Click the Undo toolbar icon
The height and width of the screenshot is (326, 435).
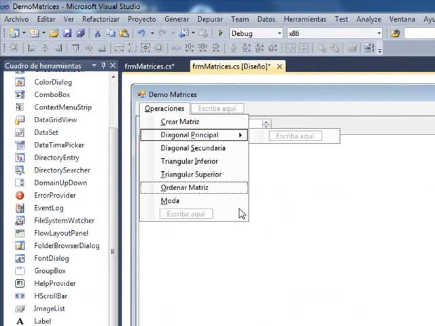[141, 33]
